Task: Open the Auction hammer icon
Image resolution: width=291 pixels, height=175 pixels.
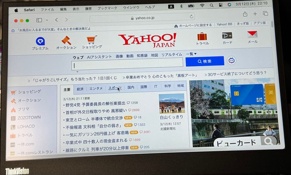Action: point(66,40)
